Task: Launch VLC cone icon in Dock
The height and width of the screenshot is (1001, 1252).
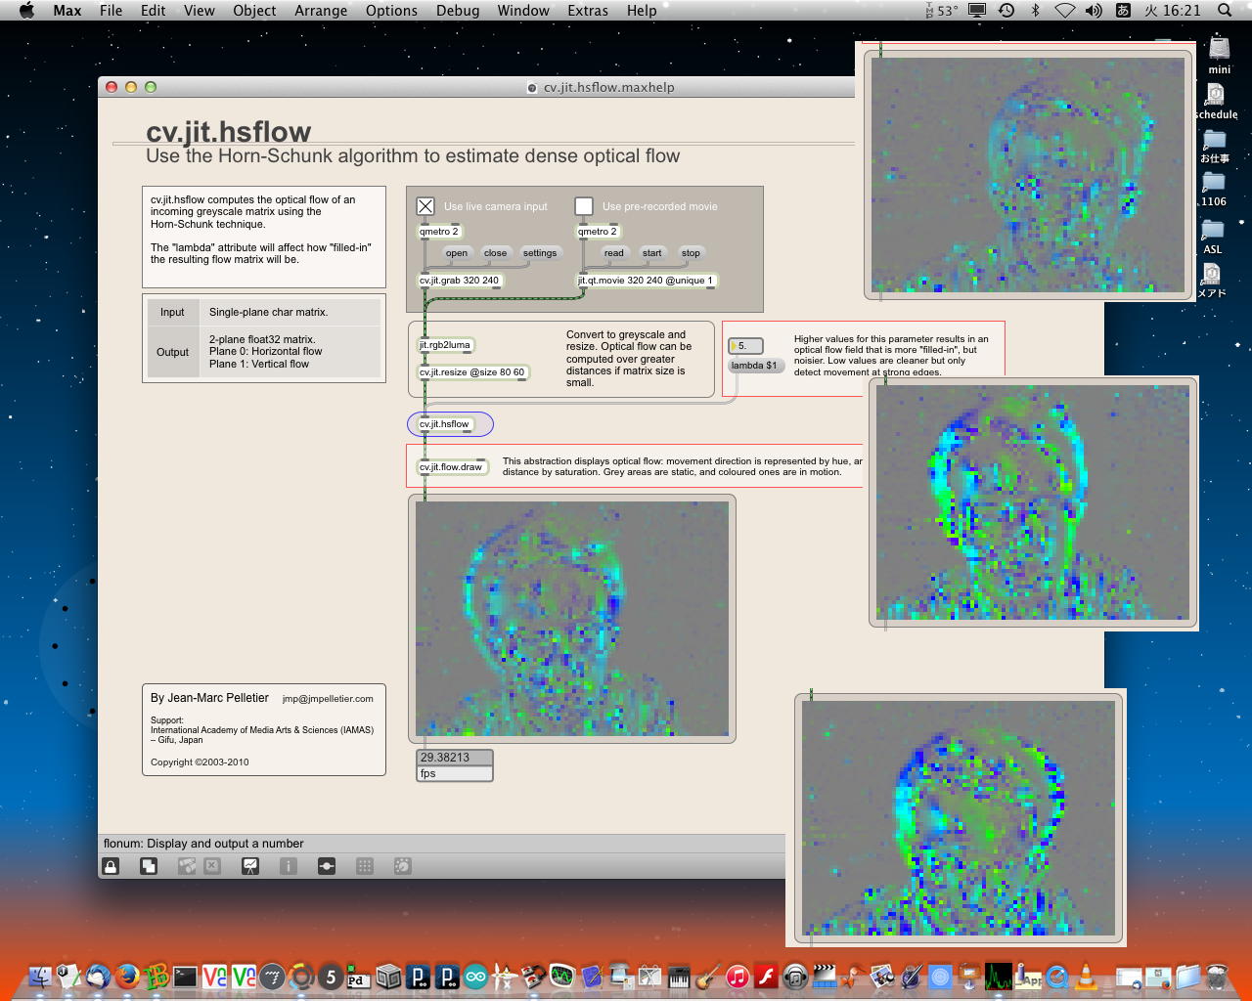Action: (1086, 976)
